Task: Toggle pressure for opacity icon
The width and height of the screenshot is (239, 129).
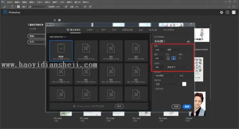Action: pos(66,7)
